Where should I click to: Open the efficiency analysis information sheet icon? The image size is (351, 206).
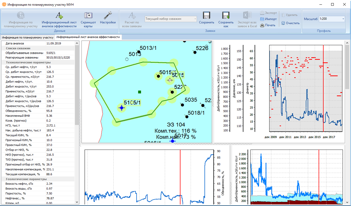click(59, 15)
